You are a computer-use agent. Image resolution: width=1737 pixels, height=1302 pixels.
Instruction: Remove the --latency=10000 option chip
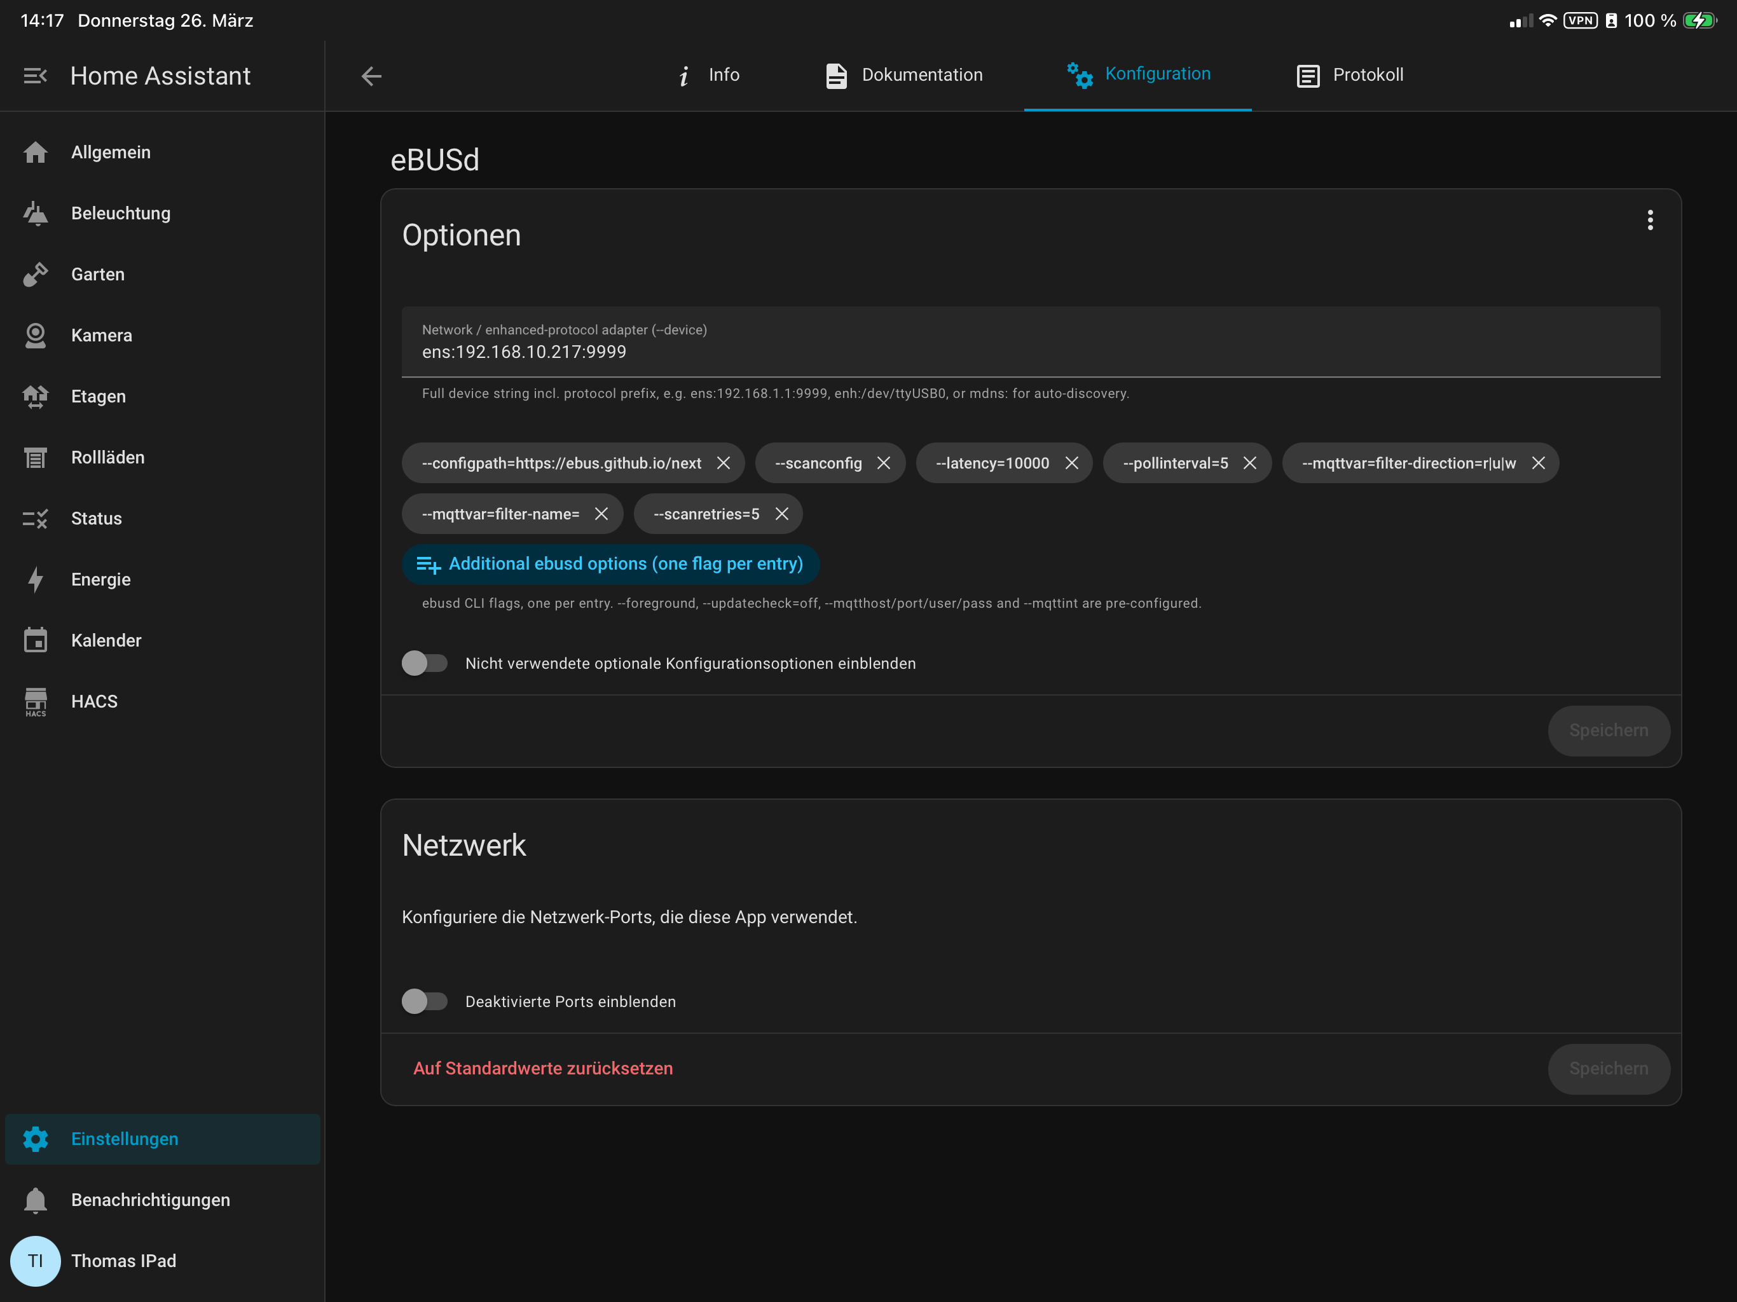click(1071, 463)
